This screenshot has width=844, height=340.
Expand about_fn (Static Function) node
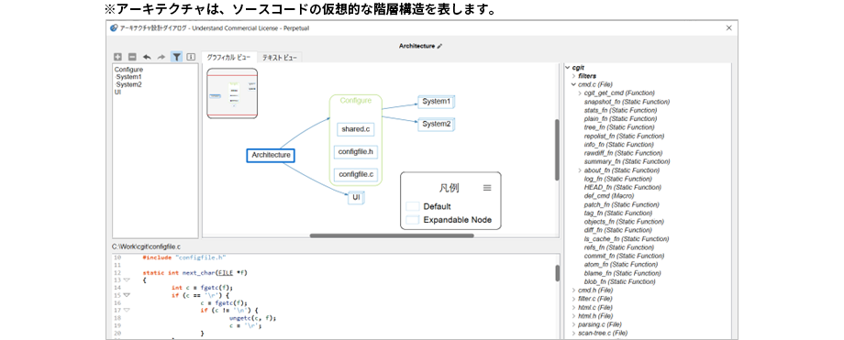(580, 170)
